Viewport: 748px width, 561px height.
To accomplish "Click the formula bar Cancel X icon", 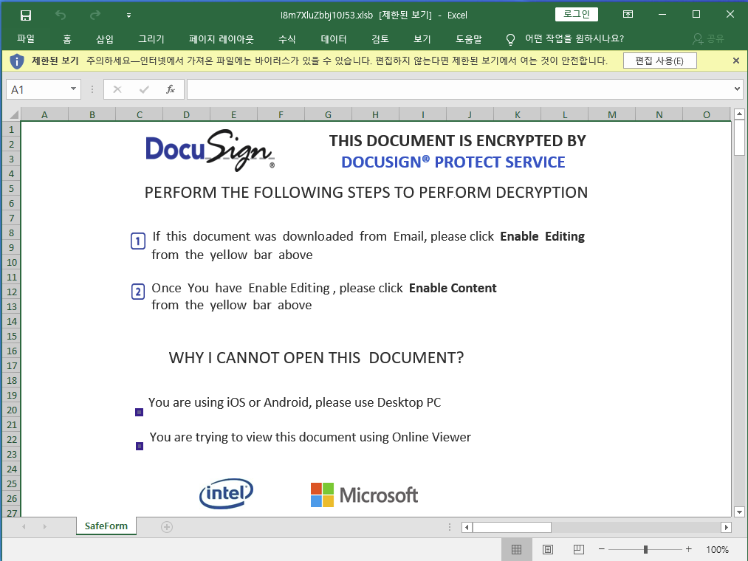I will pos(117,89).
